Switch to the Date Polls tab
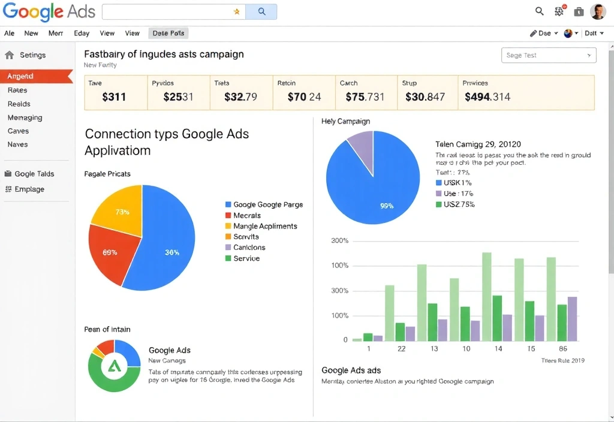614x422 pixels. pos(168,33)
